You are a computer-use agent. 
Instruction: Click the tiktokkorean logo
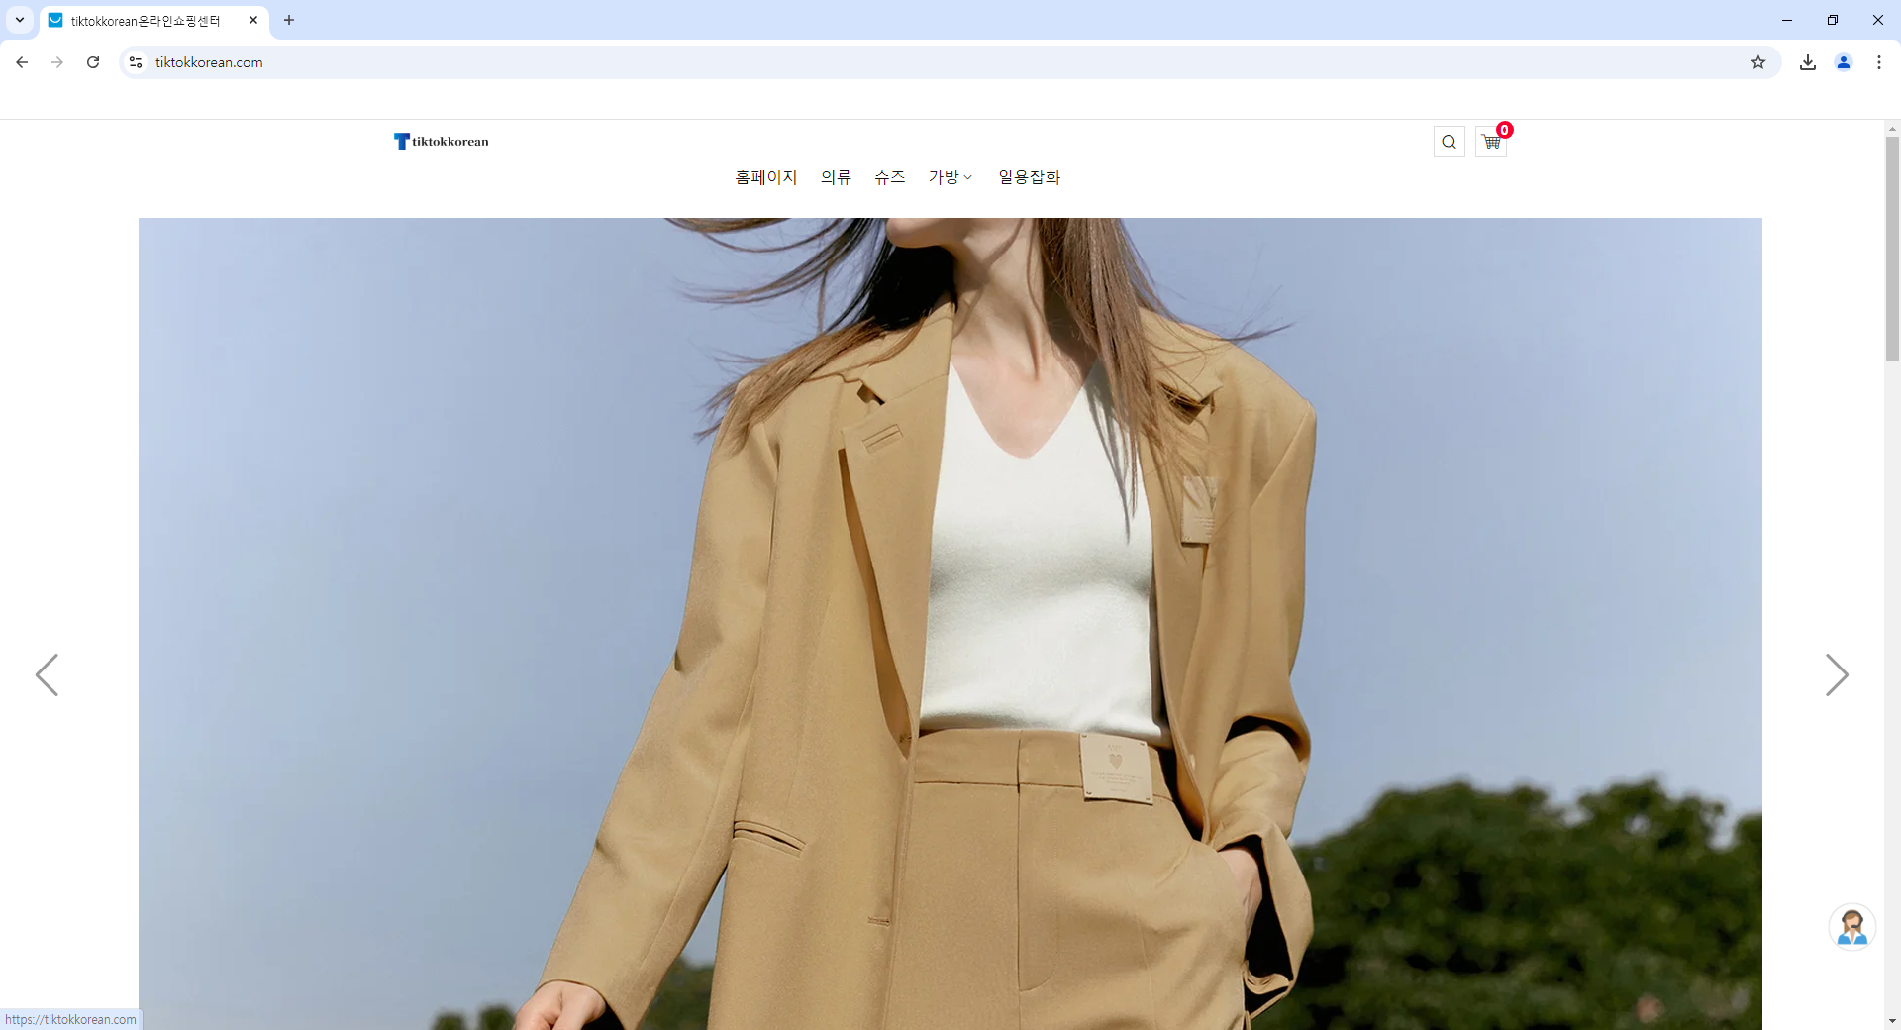tap(442, 142)
